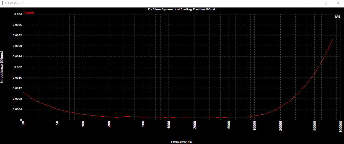Click the 100 Hz x-axis tick label
Image resolution: width=344 pixels, height=144 pixels.
click(83, 124)
